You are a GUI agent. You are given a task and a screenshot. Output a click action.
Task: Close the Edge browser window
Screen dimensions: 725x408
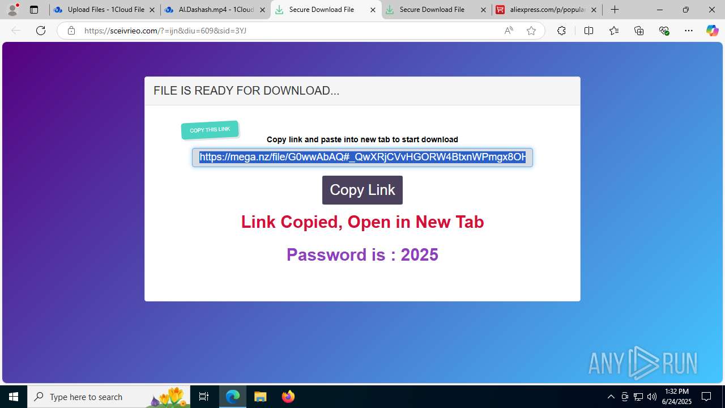(712, 10)
